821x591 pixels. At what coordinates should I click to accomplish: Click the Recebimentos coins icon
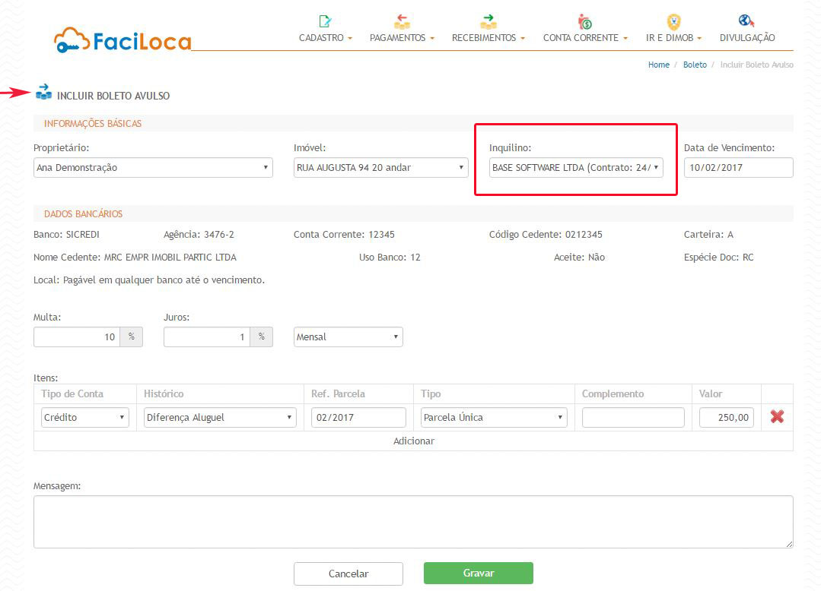coord(488,21)
